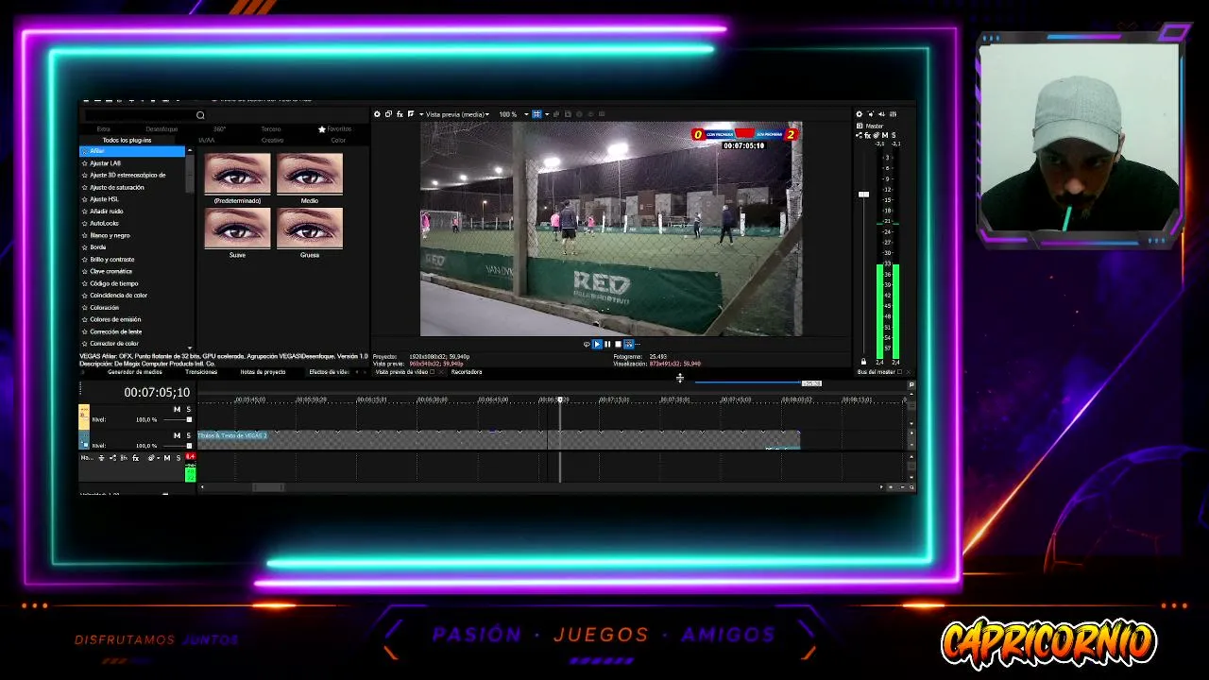Click the search magnifier in the plug-in panel
This screenshot has width=1209, height=680.
click(x=200, y=115)
